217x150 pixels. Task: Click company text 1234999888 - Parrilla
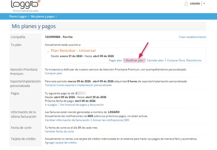[59, 37]
